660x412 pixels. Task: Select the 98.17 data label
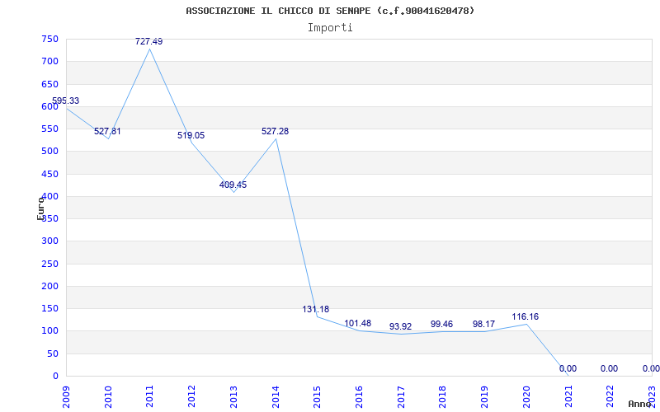coord(483,324)
